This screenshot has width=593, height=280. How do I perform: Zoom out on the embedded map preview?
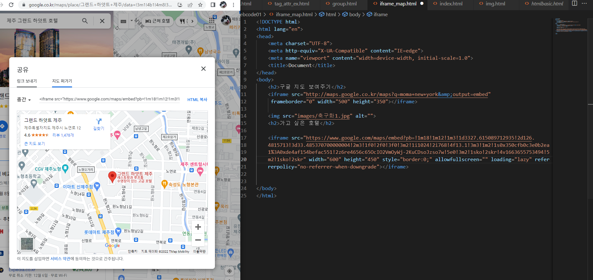click(x=198, y=240)
